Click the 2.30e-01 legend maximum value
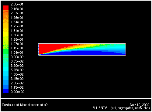The image size is (152, 112). 17,4
